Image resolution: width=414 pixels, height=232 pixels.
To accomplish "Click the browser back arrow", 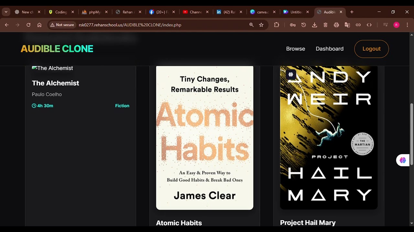I will point(7,25).
